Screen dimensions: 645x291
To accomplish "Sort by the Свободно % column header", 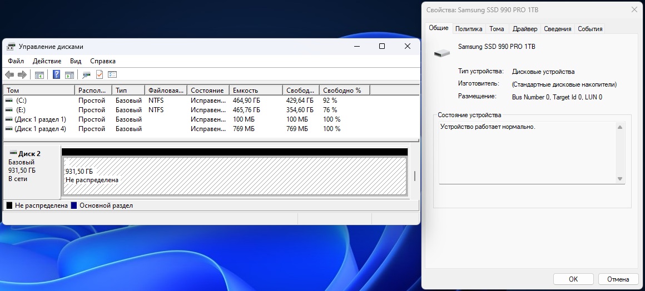I will 345,90.
